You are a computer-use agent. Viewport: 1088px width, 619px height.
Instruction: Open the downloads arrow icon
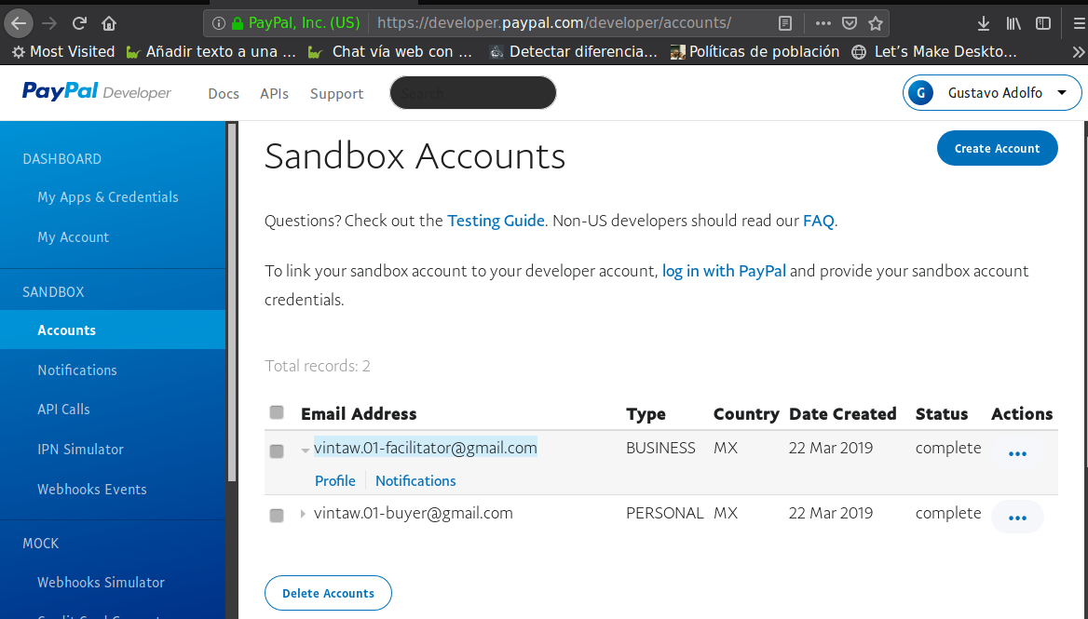click(x=984, y=23)
